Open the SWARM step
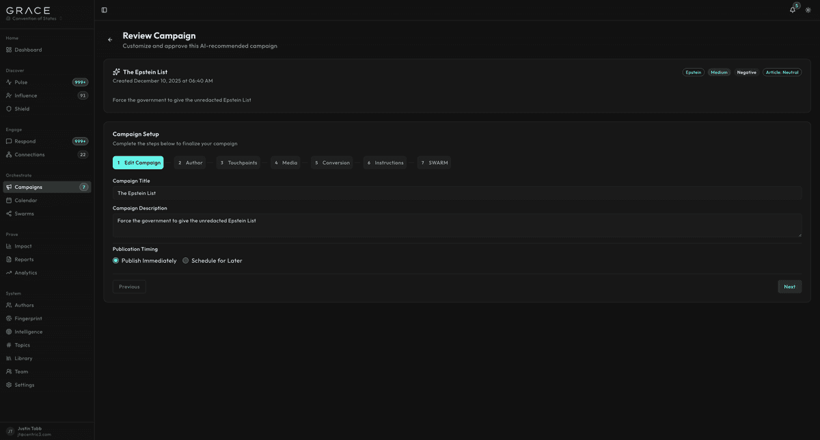This screenshot has width=820, height=440. (x=434, y=162)
